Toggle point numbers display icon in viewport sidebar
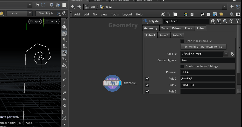Screen dimensions: 242x127 (x=64, y=92)
